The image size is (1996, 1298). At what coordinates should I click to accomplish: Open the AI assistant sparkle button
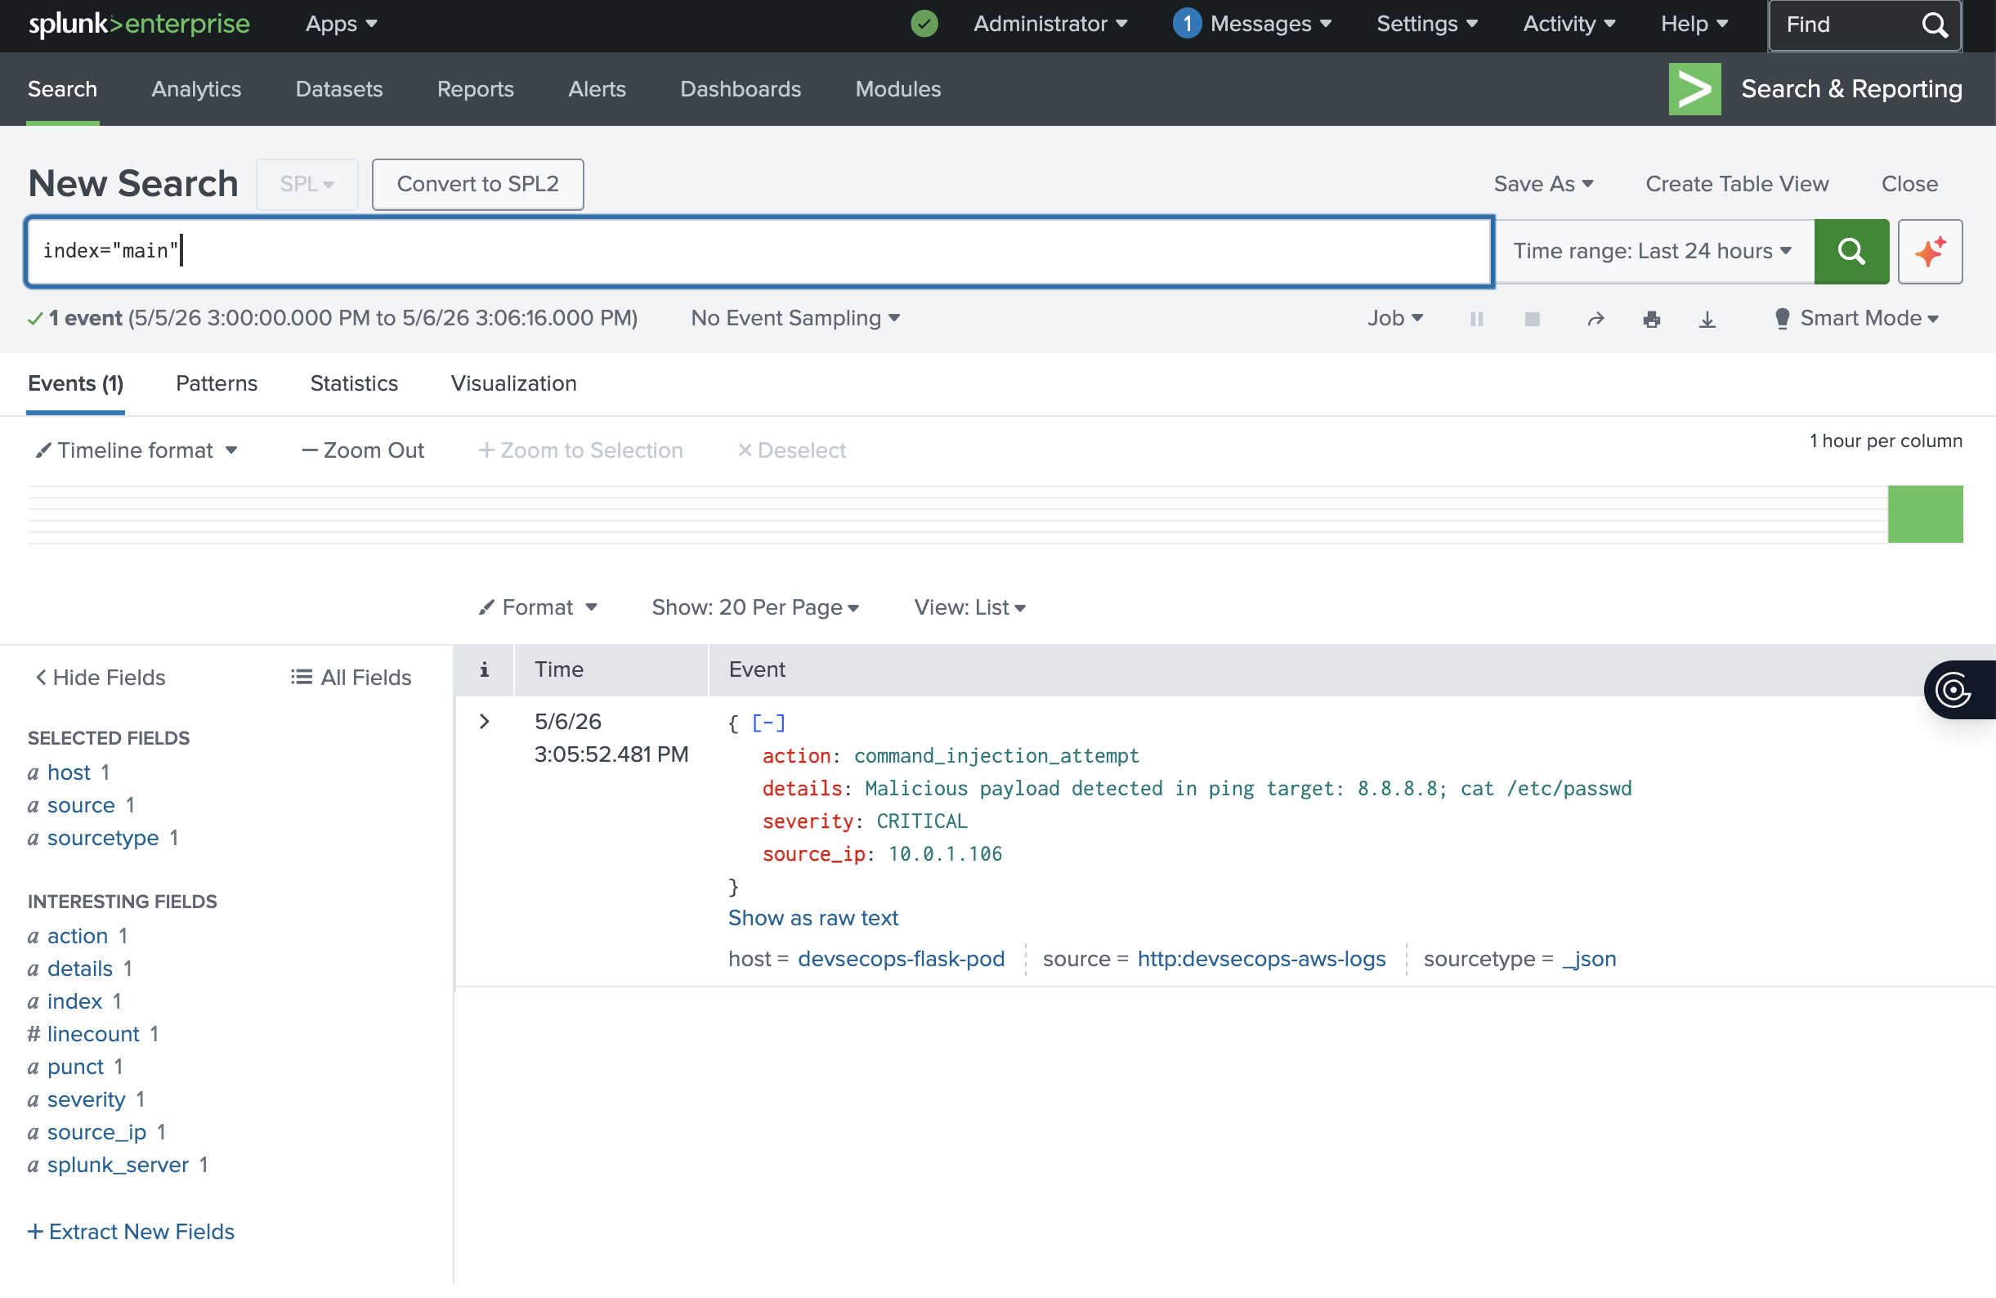coord(1930,251)
